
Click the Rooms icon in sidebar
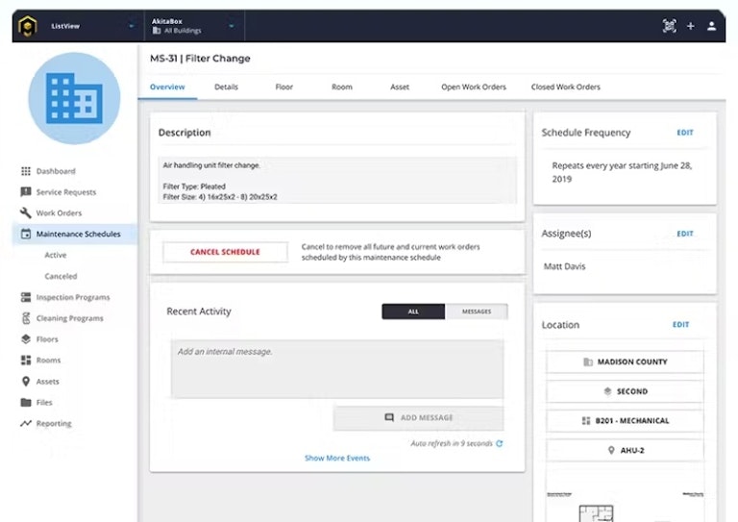point(26,360)
